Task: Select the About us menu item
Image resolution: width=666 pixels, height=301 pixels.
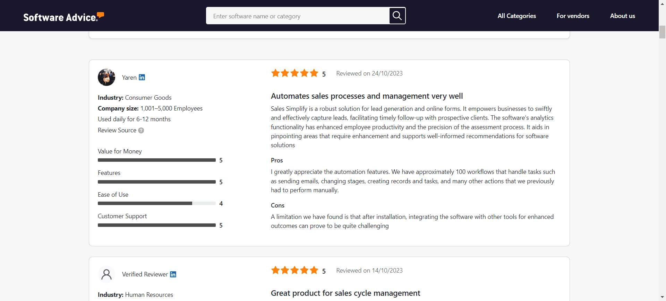Action: pyautogui.click(x=622, y=16)
